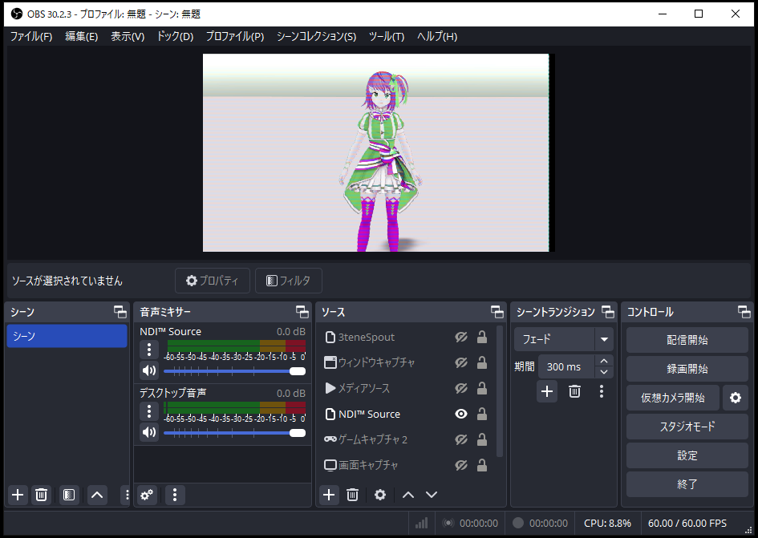Lock the NDI Source item
The image size is (758, 538).
481,414
